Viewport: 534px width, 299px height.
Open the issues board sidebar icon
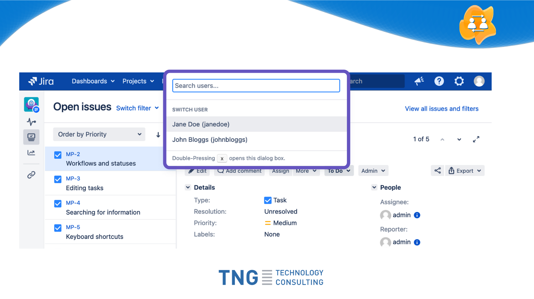[x=31, y=137]
